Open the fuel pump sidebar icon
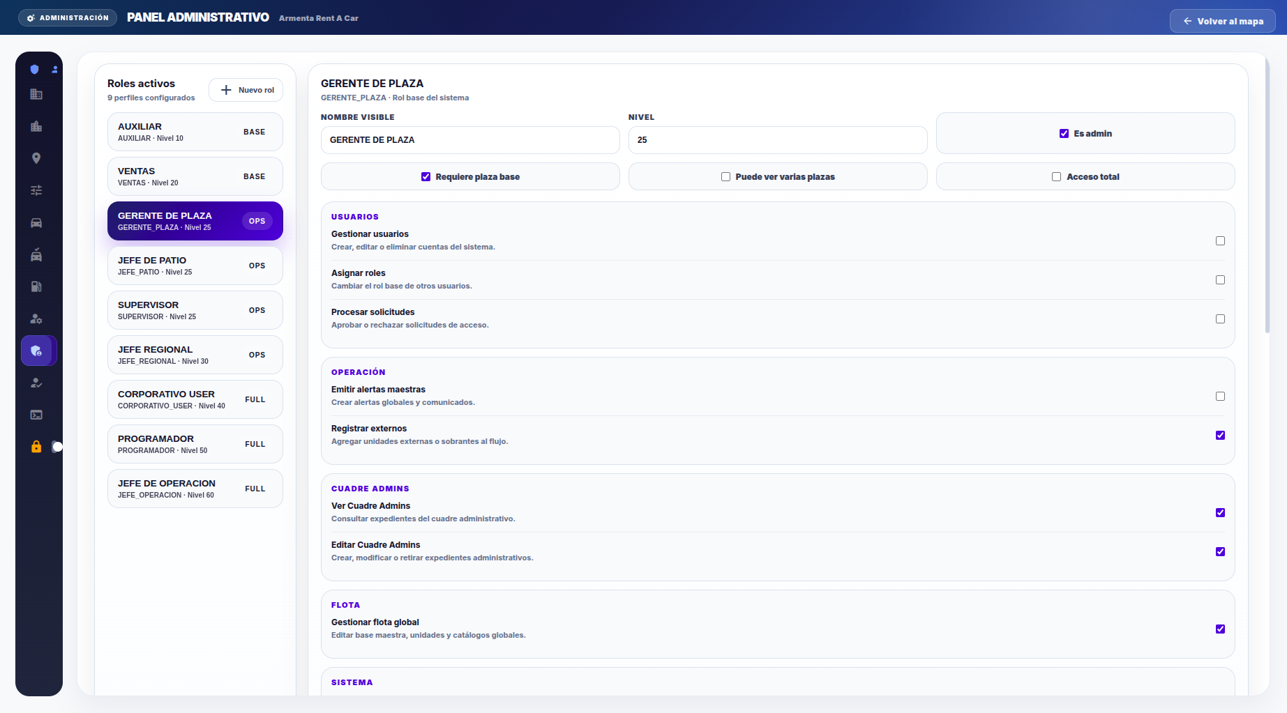Image resolution: width=1287 pixels, height=713 pixels. tap(36, 286)
